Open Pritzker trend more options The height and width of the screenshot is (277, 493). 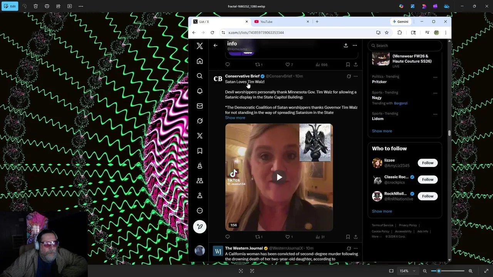tap(435, 77)
